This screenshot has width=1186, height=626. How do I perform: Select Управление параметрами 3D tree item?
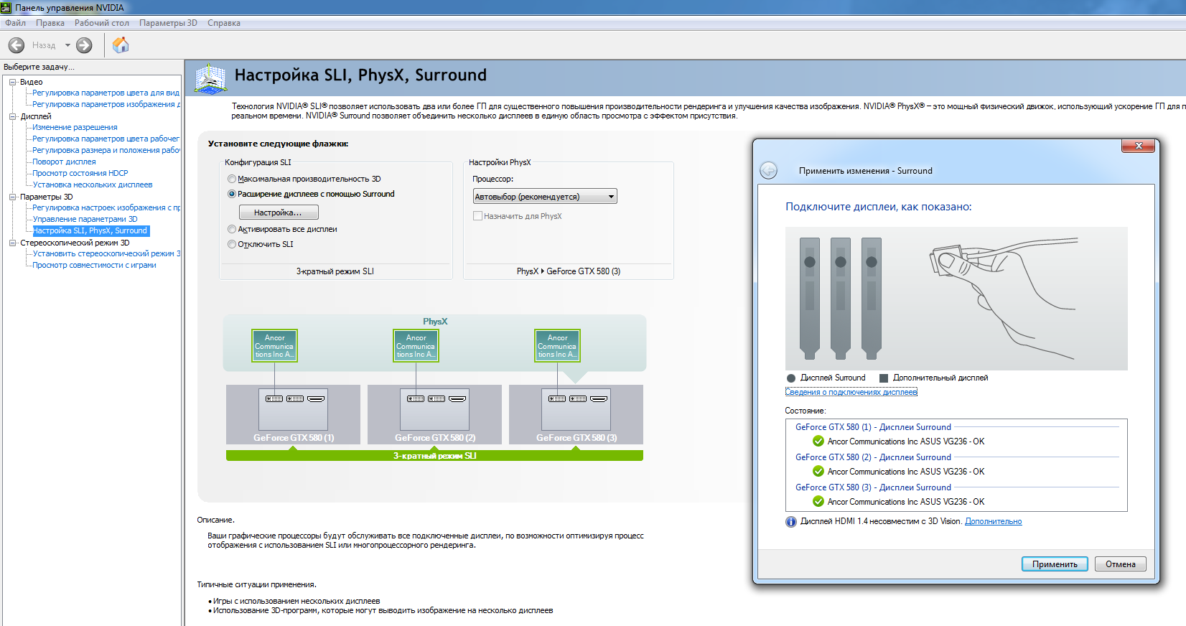[85, 219]
